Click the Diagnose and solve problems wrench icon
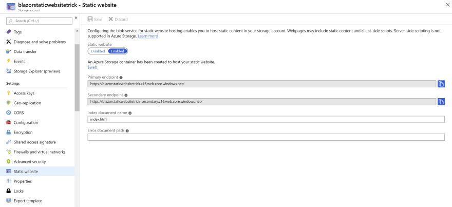 pos(9,42)
